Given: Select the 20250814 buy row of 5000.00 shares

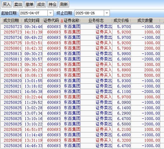Looking at the screenshot, I should (81, 75).
